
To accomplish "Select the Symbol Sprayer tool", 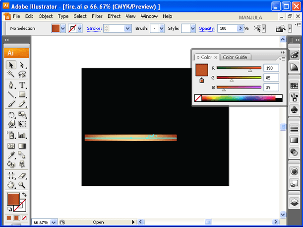I will coord(11,135).
